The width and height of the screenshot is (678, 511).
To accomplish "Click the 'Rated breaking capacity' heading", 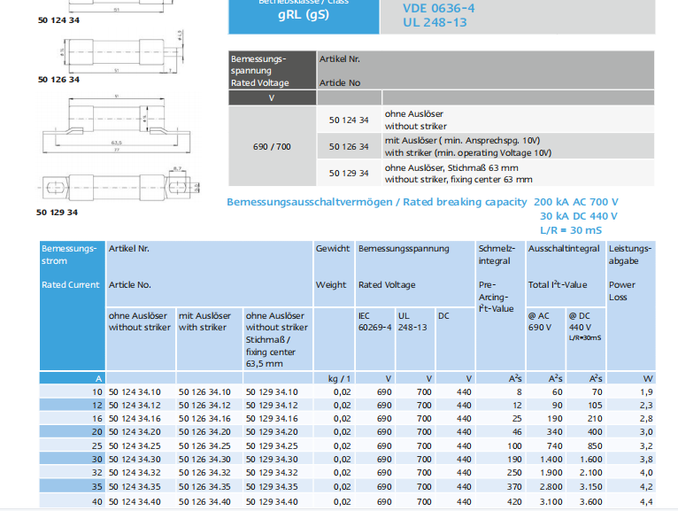I will (x=465, y=202).
